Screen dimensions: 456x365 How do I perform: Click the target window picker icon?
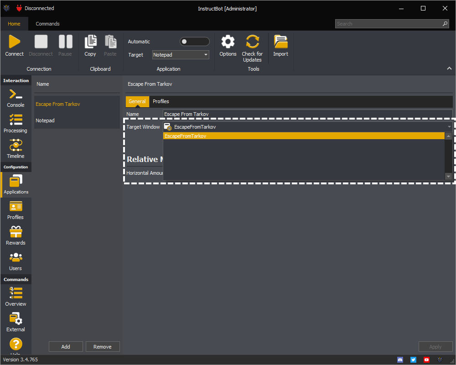168,127
